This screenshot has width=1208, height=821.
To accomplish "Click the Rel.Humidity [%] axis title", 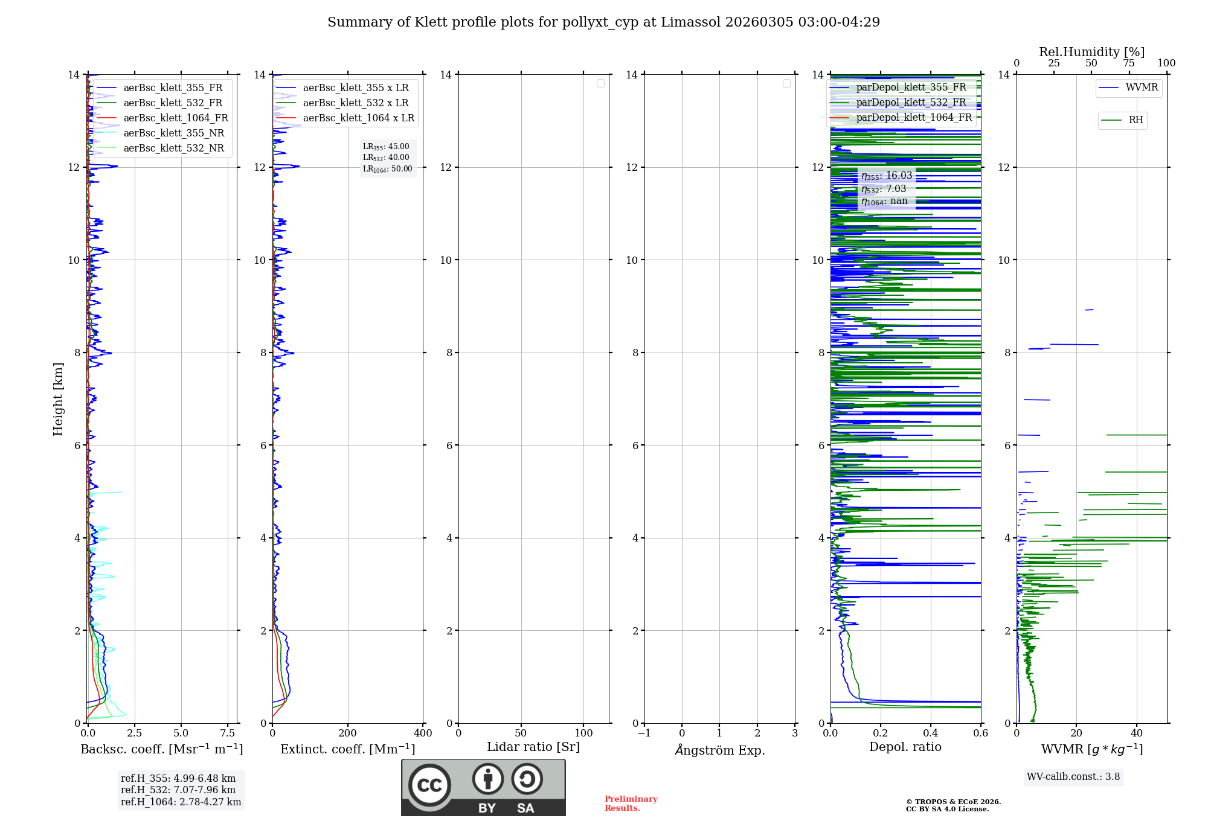I will click(x=1091, y=52).
